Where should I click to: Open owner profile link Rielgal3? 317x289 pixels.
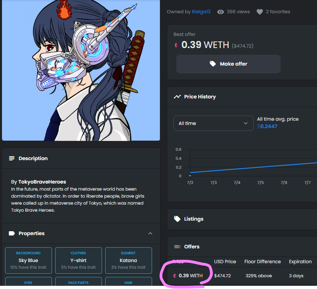[x=201, y=12]
